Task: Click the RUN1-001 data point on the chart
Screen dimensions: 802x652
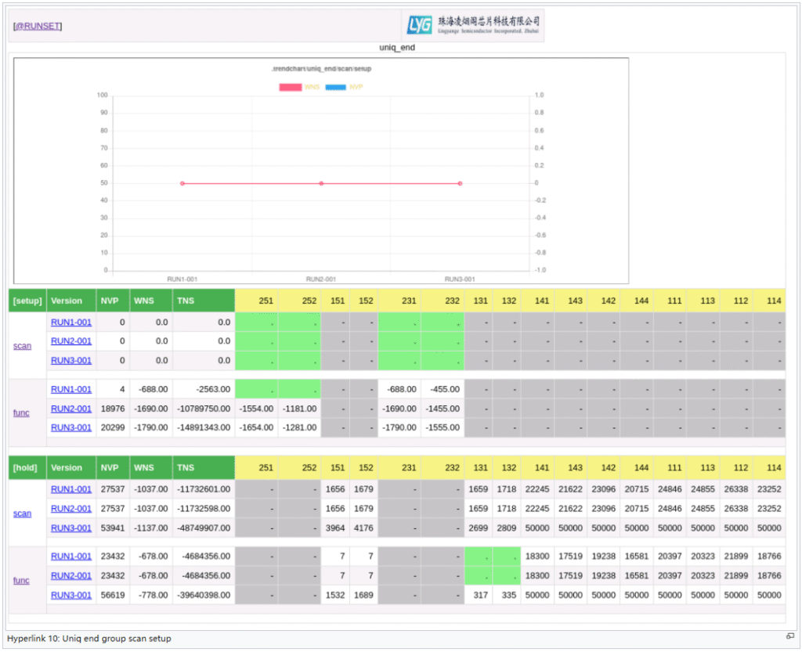Action: 182,183
